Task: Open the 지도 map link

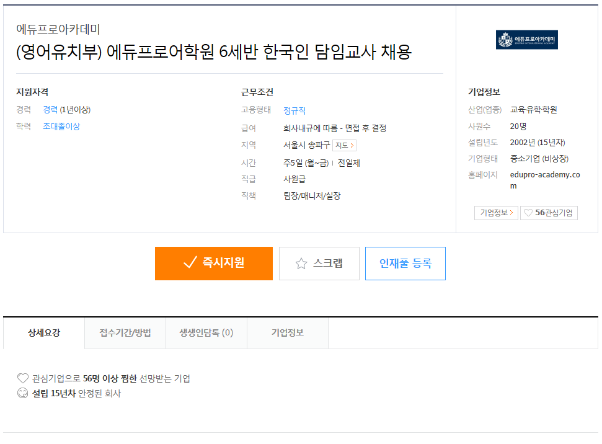Action: point(344,145)
